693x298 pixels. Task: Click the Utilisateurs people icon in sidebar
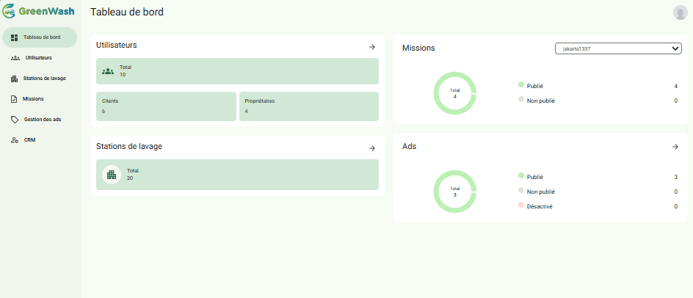click(x=15, y=58)
